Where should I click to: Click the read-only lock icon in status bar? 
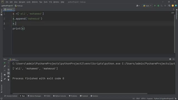coord(175,99)
